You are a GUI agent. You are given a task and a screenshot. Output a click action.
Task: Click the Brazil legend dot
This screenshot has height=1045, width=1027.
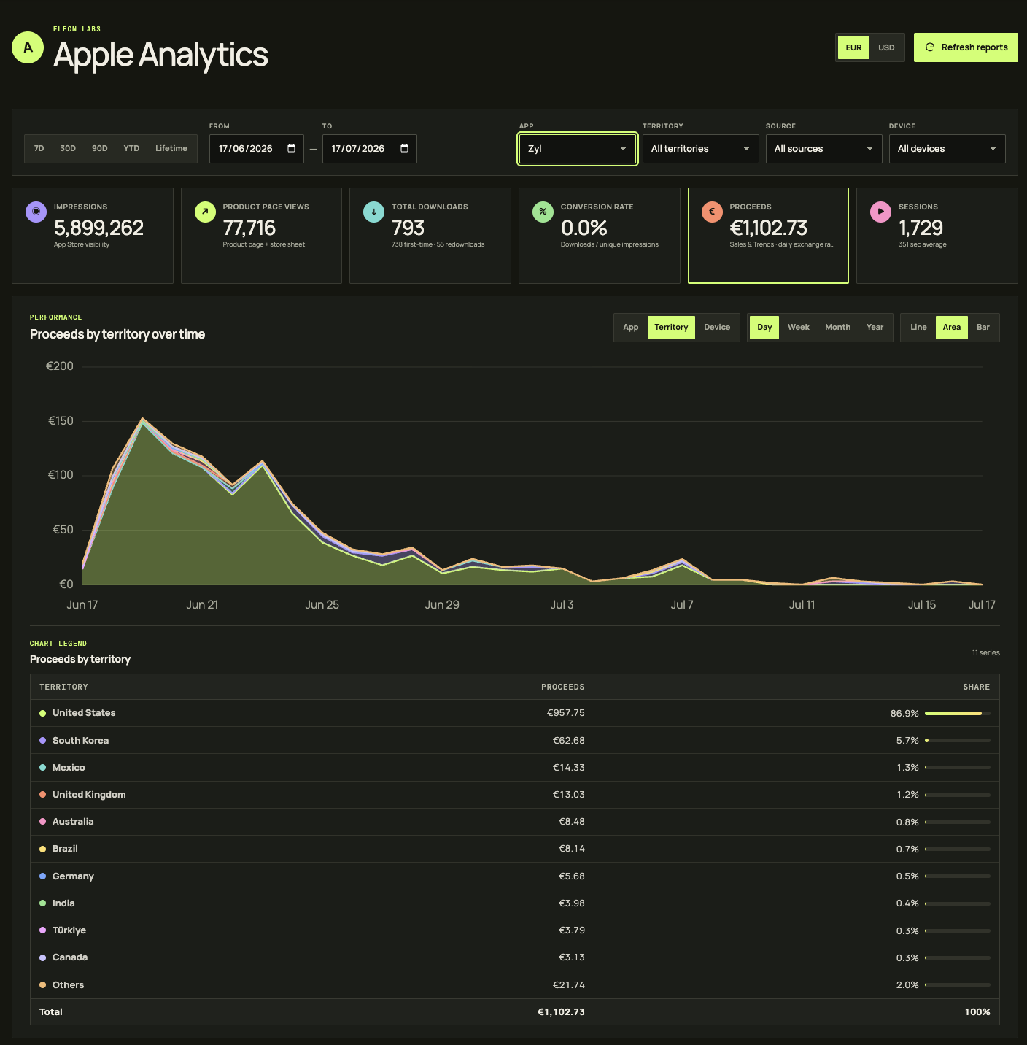click(x=43, y=849)
